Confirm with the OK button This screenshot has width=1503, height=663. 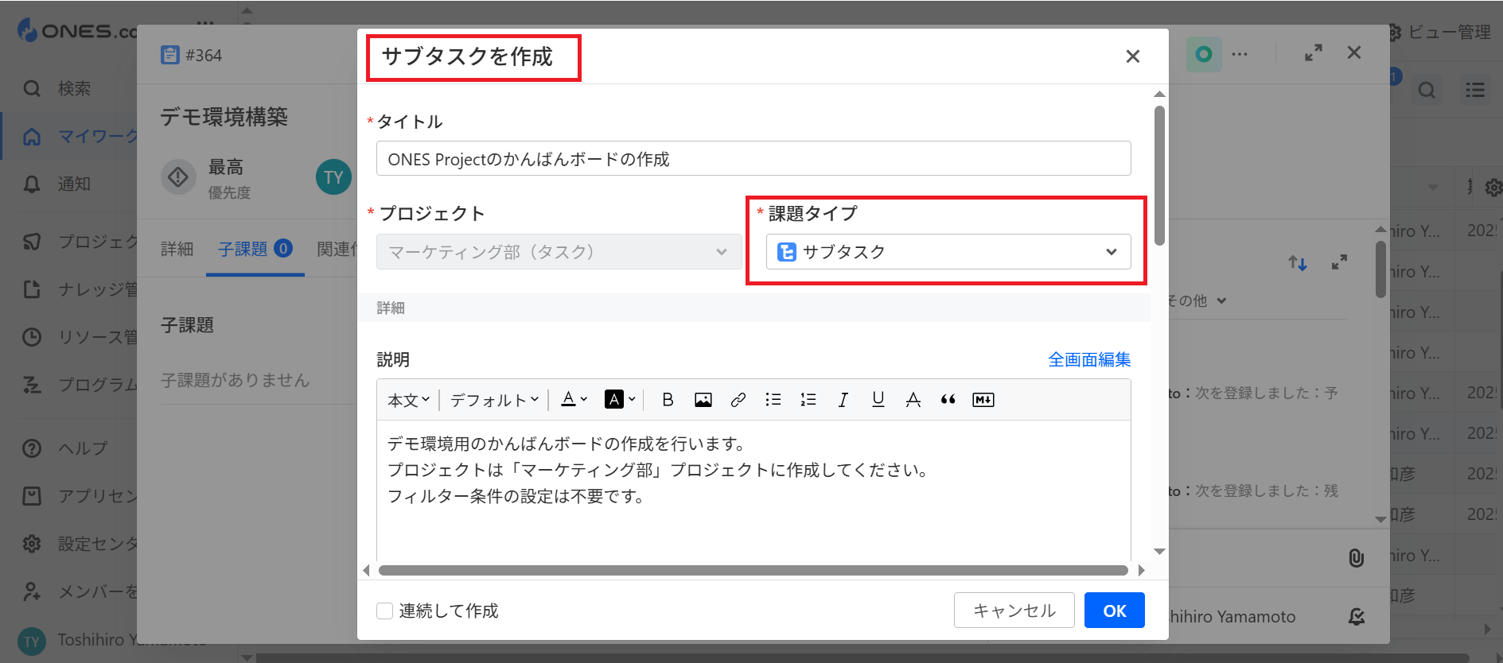(x=1115, y=611)
